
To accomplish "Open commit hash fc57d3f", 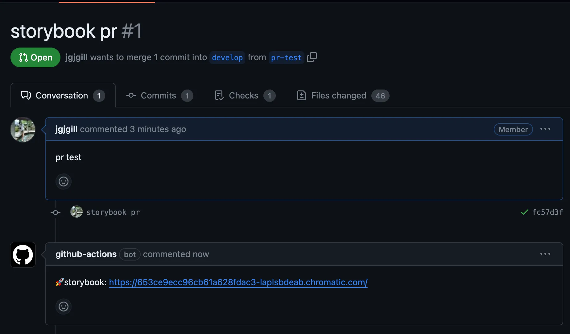I will pos(547,212).
